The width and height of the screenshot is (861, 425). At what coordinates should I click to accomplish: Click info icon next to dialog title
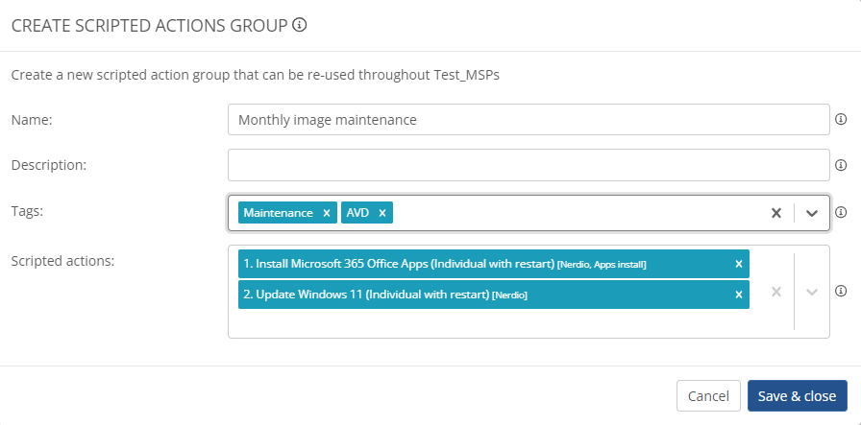click(x=300, y=26)
